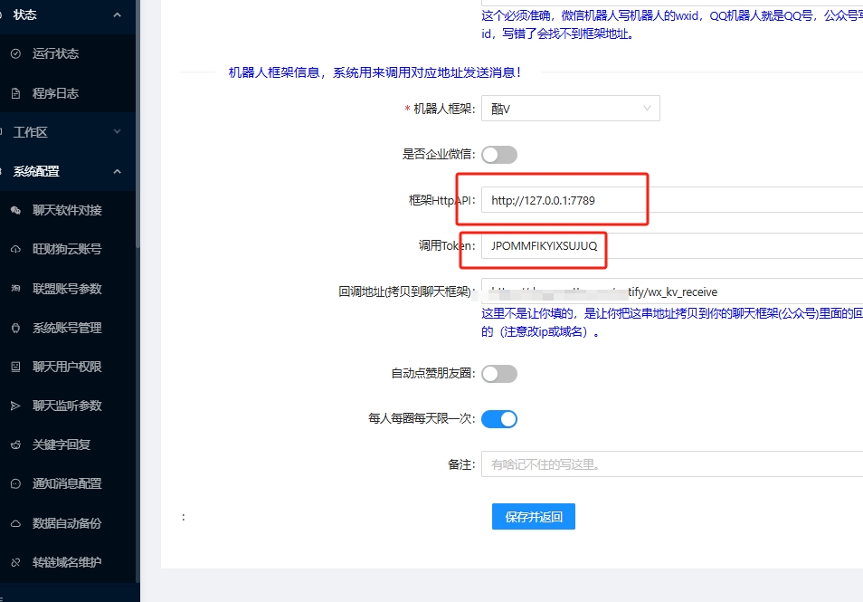Disable the 每人每圈每天限一次 switch

498,418
